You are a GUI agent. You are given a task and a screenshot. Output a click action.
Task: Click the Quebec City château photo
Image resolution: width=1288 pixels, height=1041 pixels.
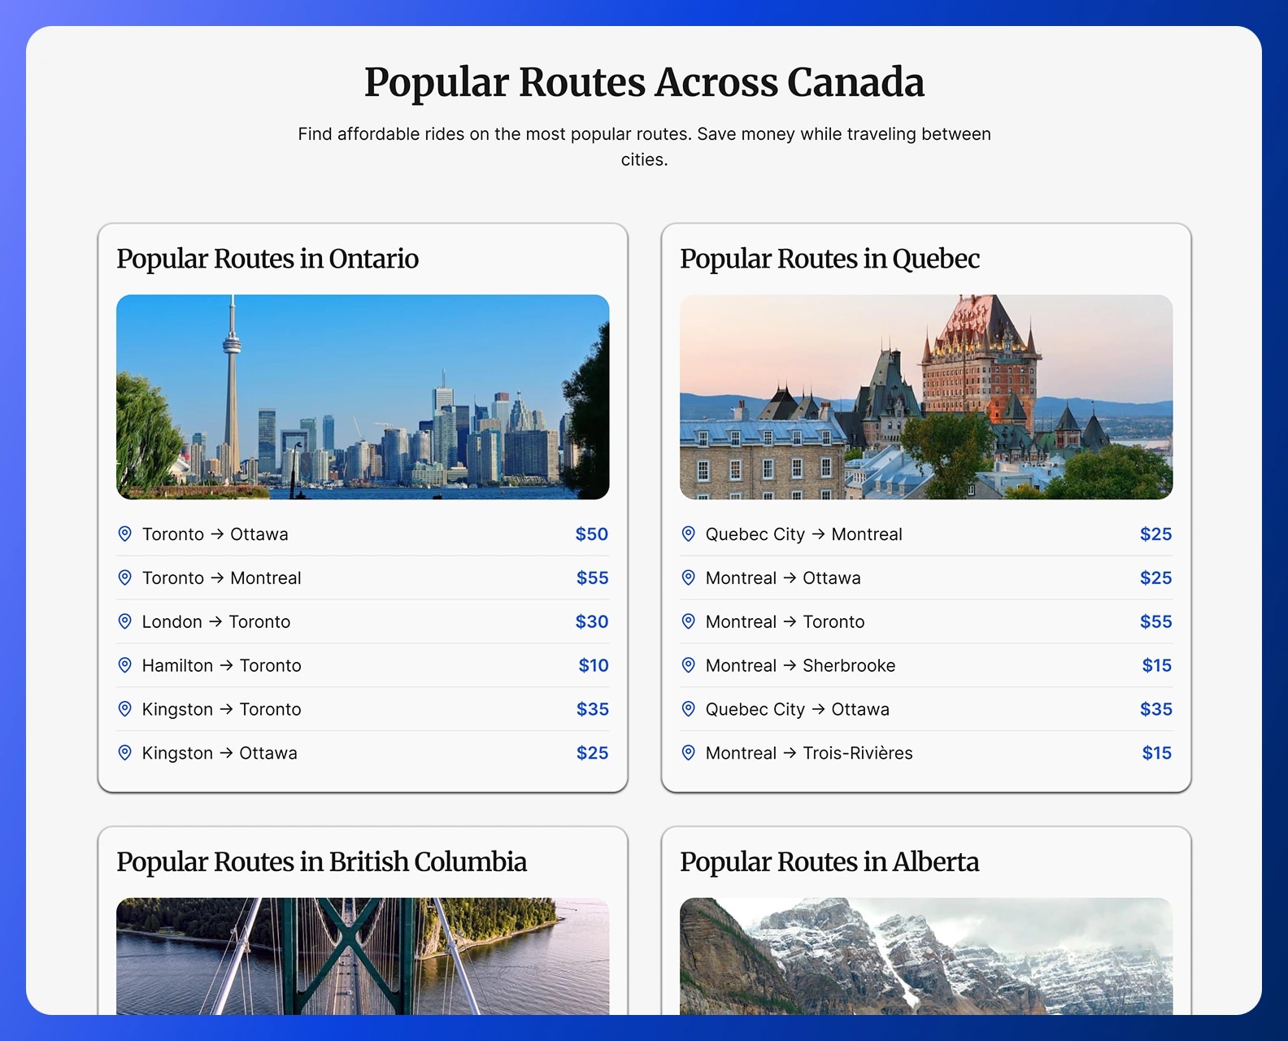pos(926,397)
